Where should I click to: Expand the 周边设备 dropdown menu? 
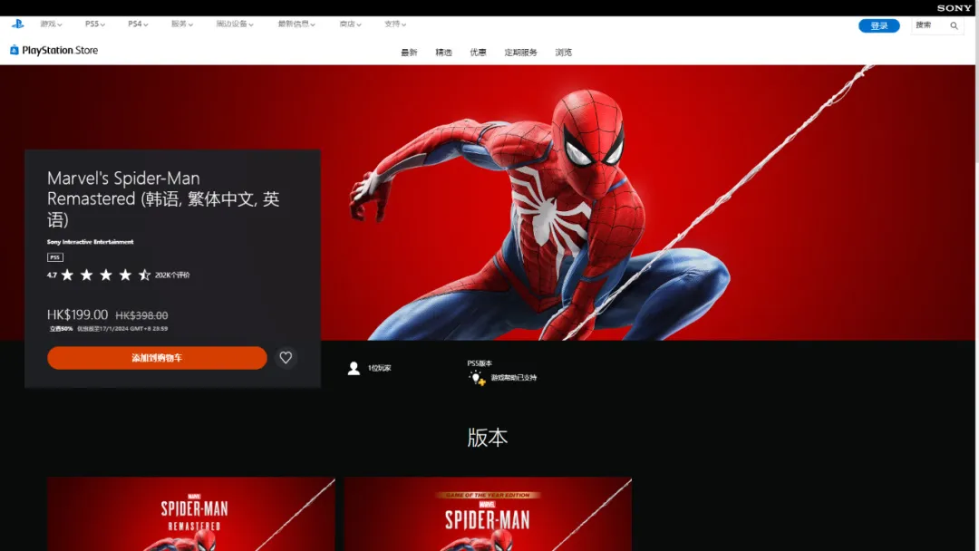(x=235, y=24)
